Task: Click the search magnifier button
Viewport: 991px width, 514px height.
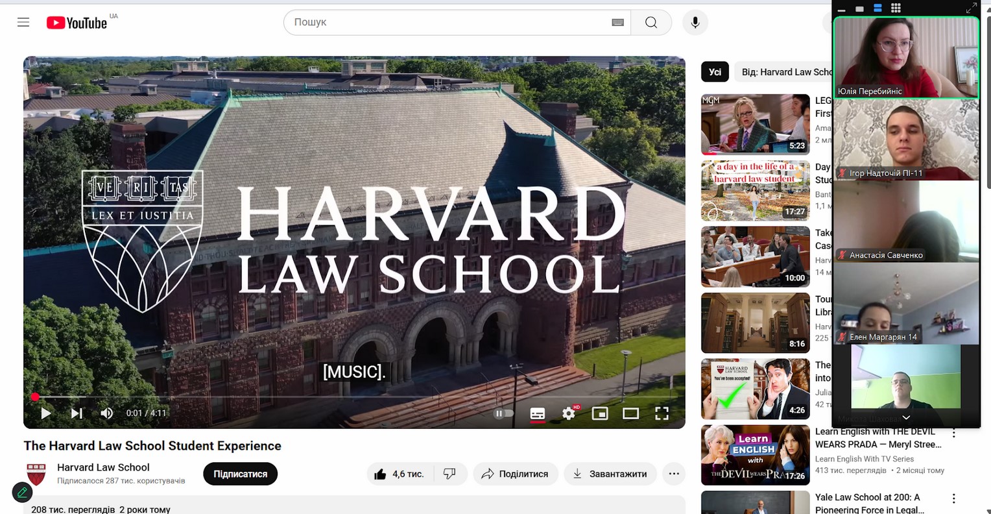Action: (651, 23)
